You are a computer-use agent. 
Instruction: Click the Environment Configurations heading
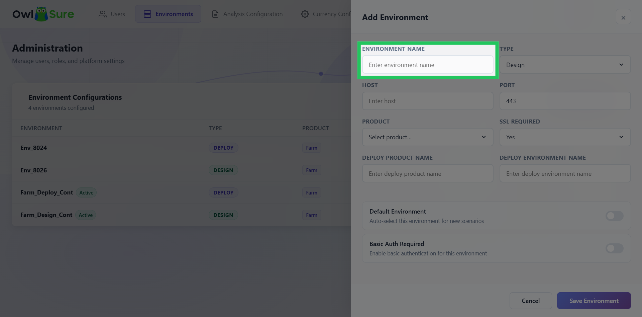coord(75,97)
